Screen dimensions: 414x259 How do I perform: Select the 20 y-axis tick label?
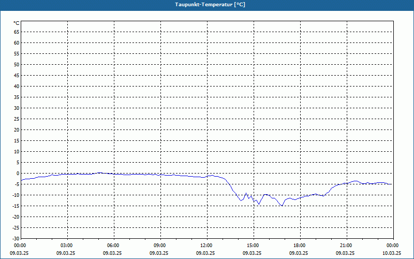(17, 130)
